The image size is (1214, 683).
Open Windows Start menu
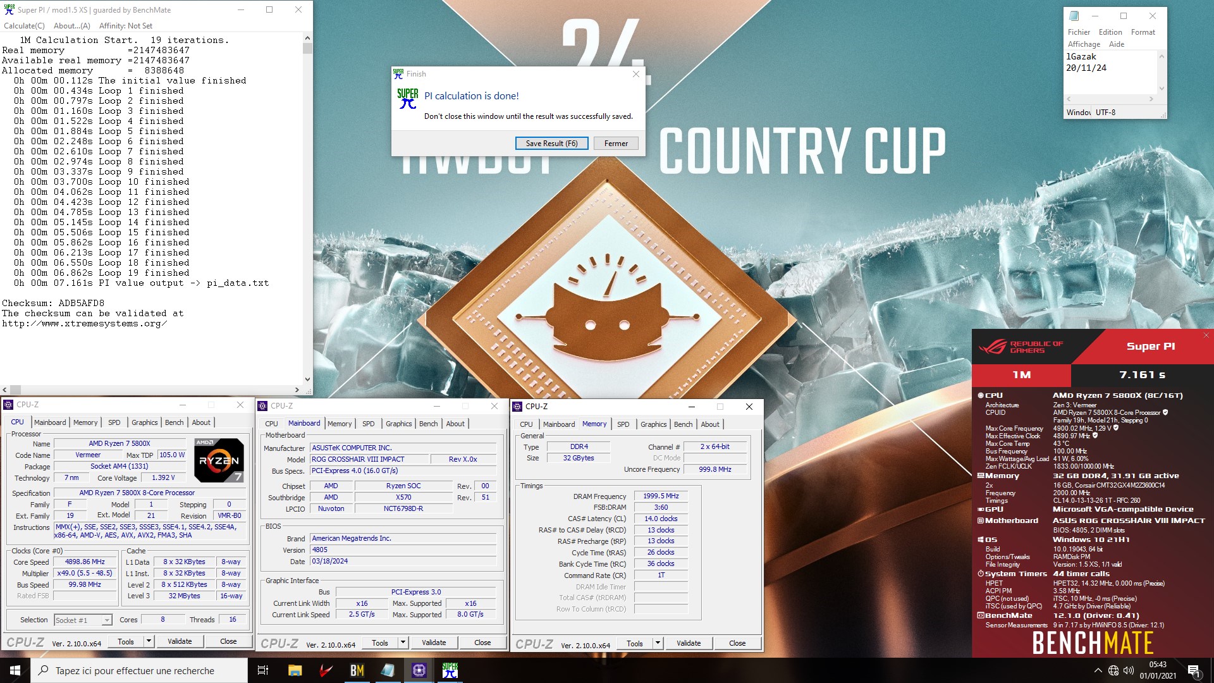pos(15,670)
